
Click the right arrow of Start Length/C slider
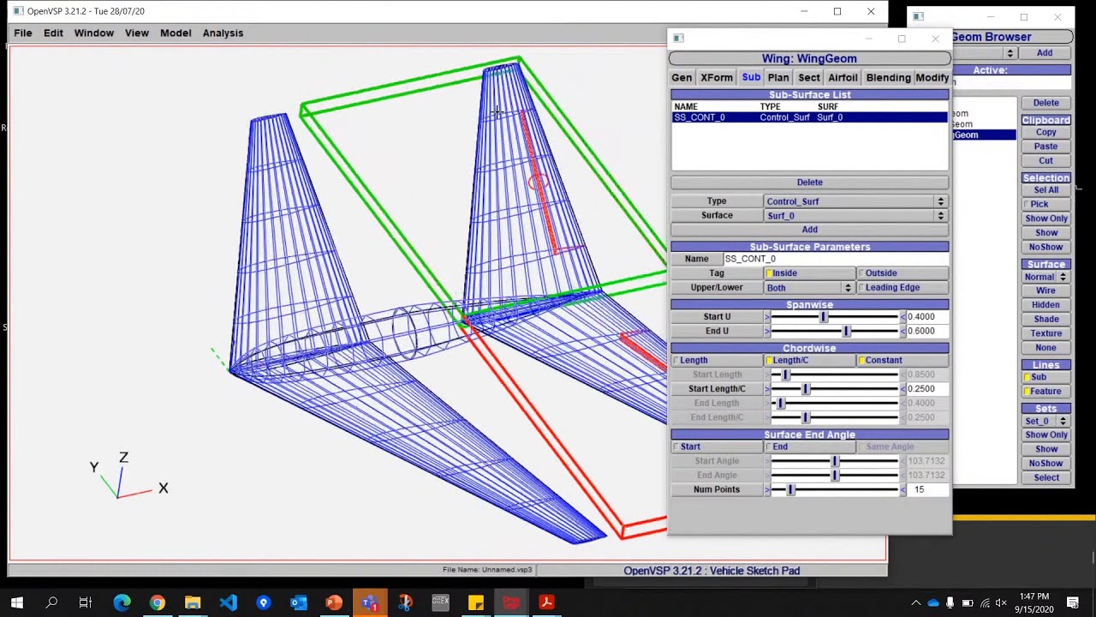902,389
